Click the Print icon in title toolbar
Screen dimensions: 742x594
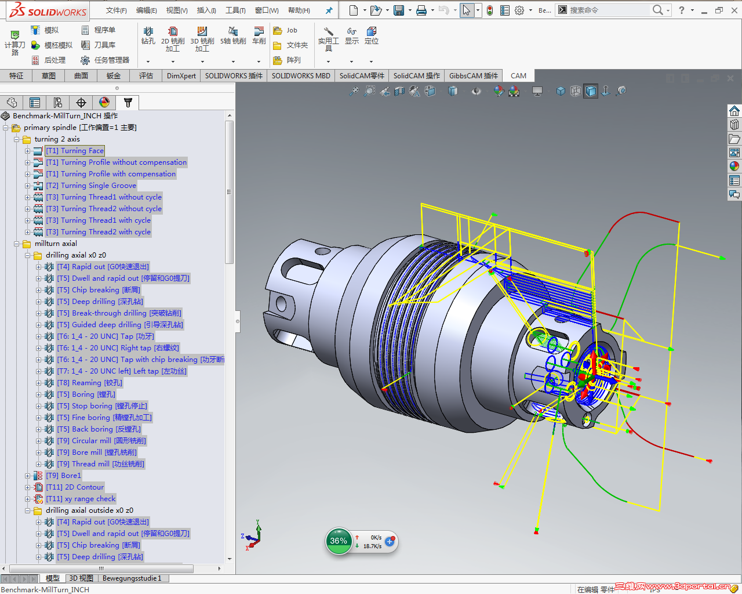[x=421, y=10]
